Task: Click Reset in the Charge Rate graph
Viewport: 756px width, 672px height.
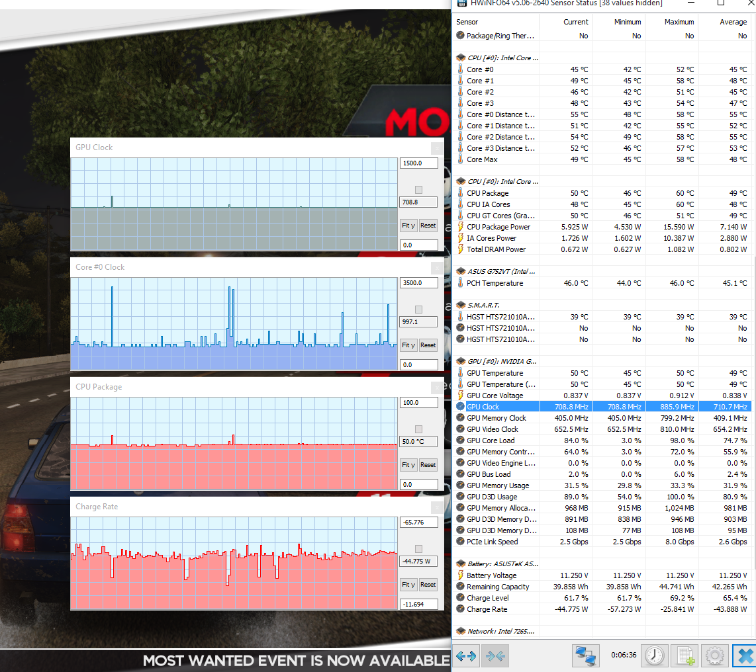Action: [x=428, y=584]
